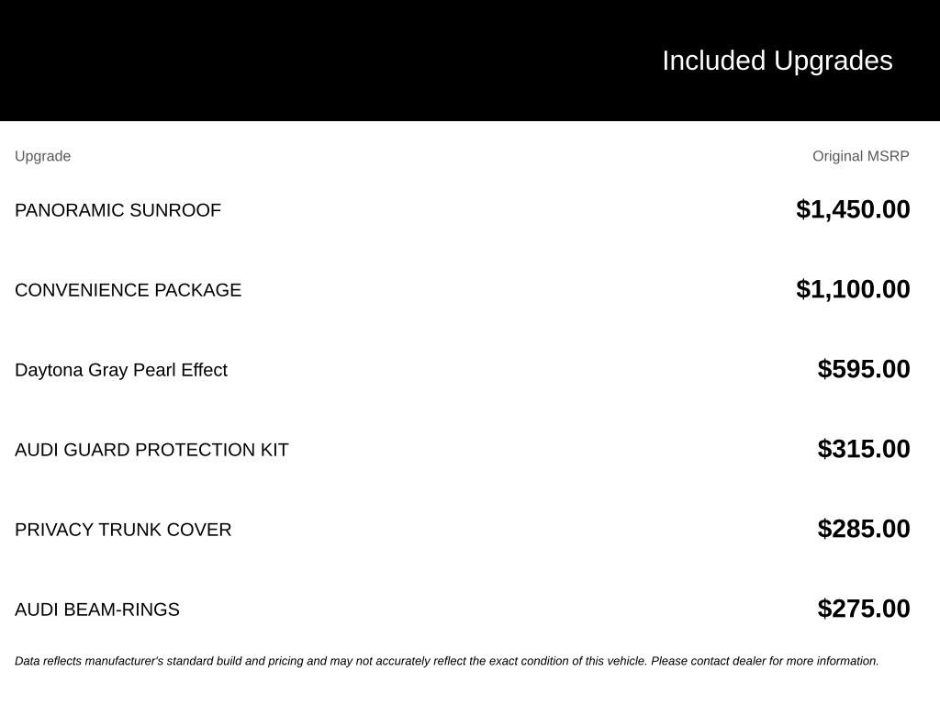Image resolution: width=940 pixels, height=705 pixels.
Task: Click the $285.00 trunk cover price
Action: [863, 529]
